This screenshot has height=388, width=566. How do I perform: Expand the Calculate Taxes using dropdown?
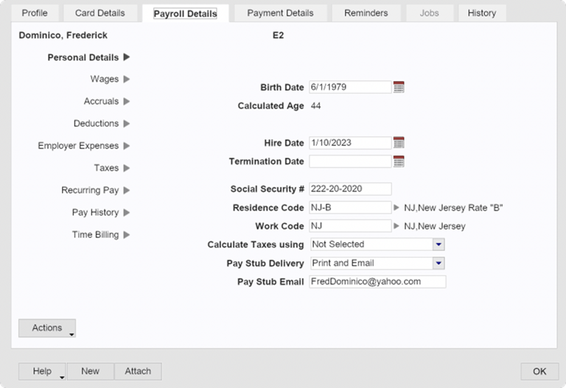tap(438, 244)
